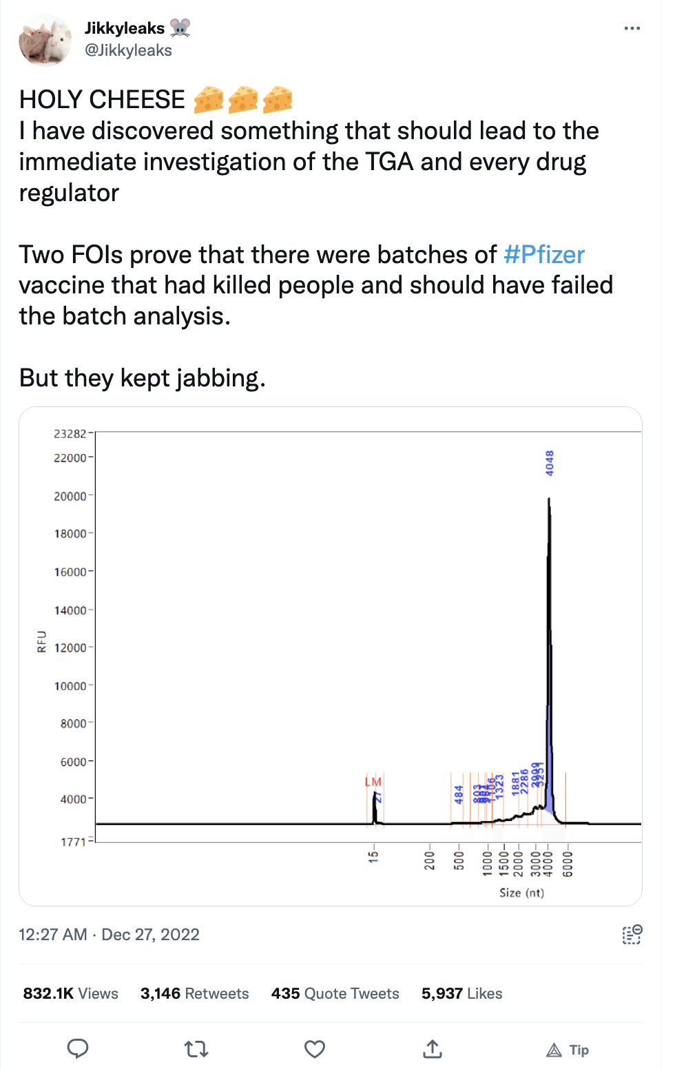Click the LM marker peak in chart
The width and height of the screenshot is (675, 1069).
tap(373, 782)
